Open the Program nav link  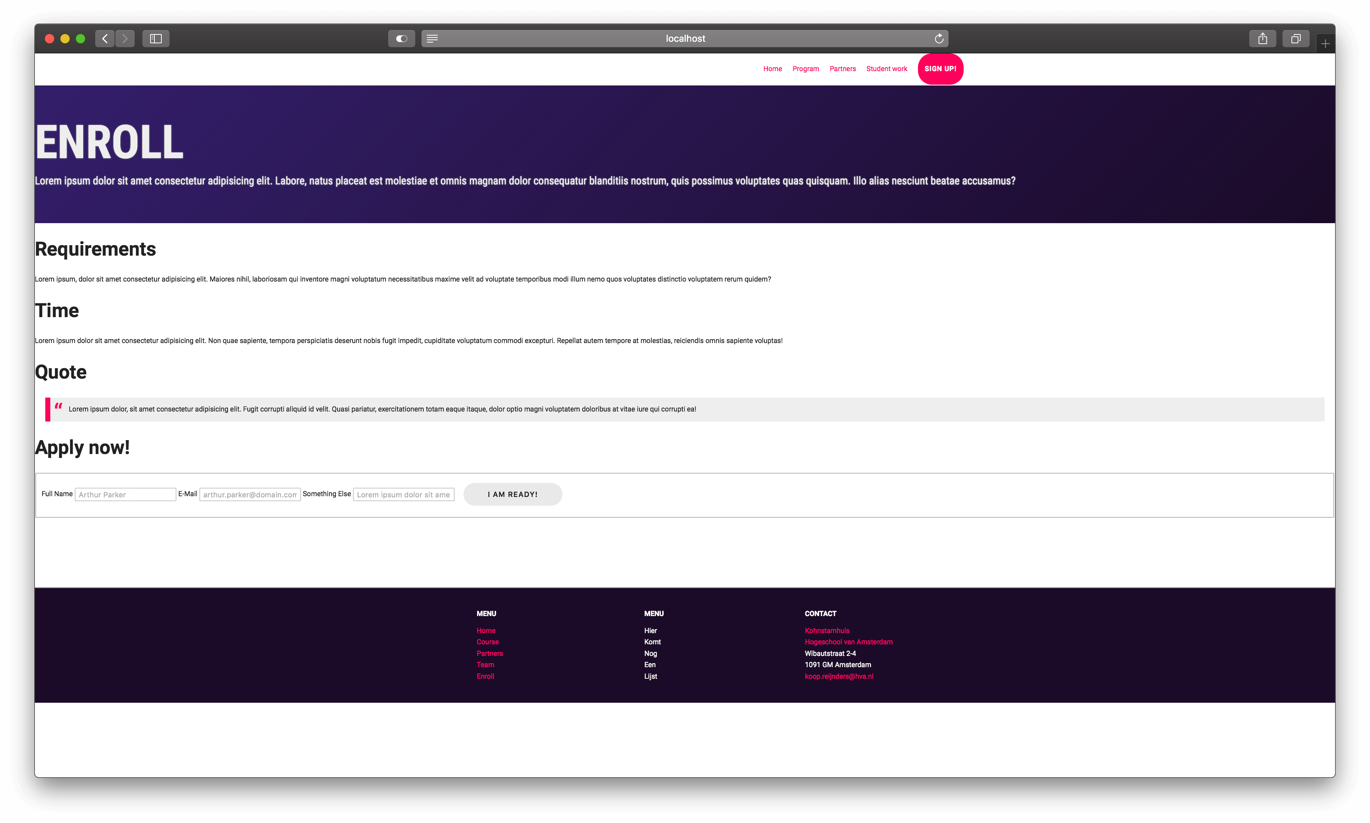coord(805,69)
